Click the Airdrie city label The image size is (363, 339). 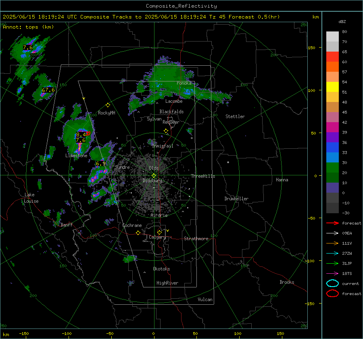coord(159,215)
